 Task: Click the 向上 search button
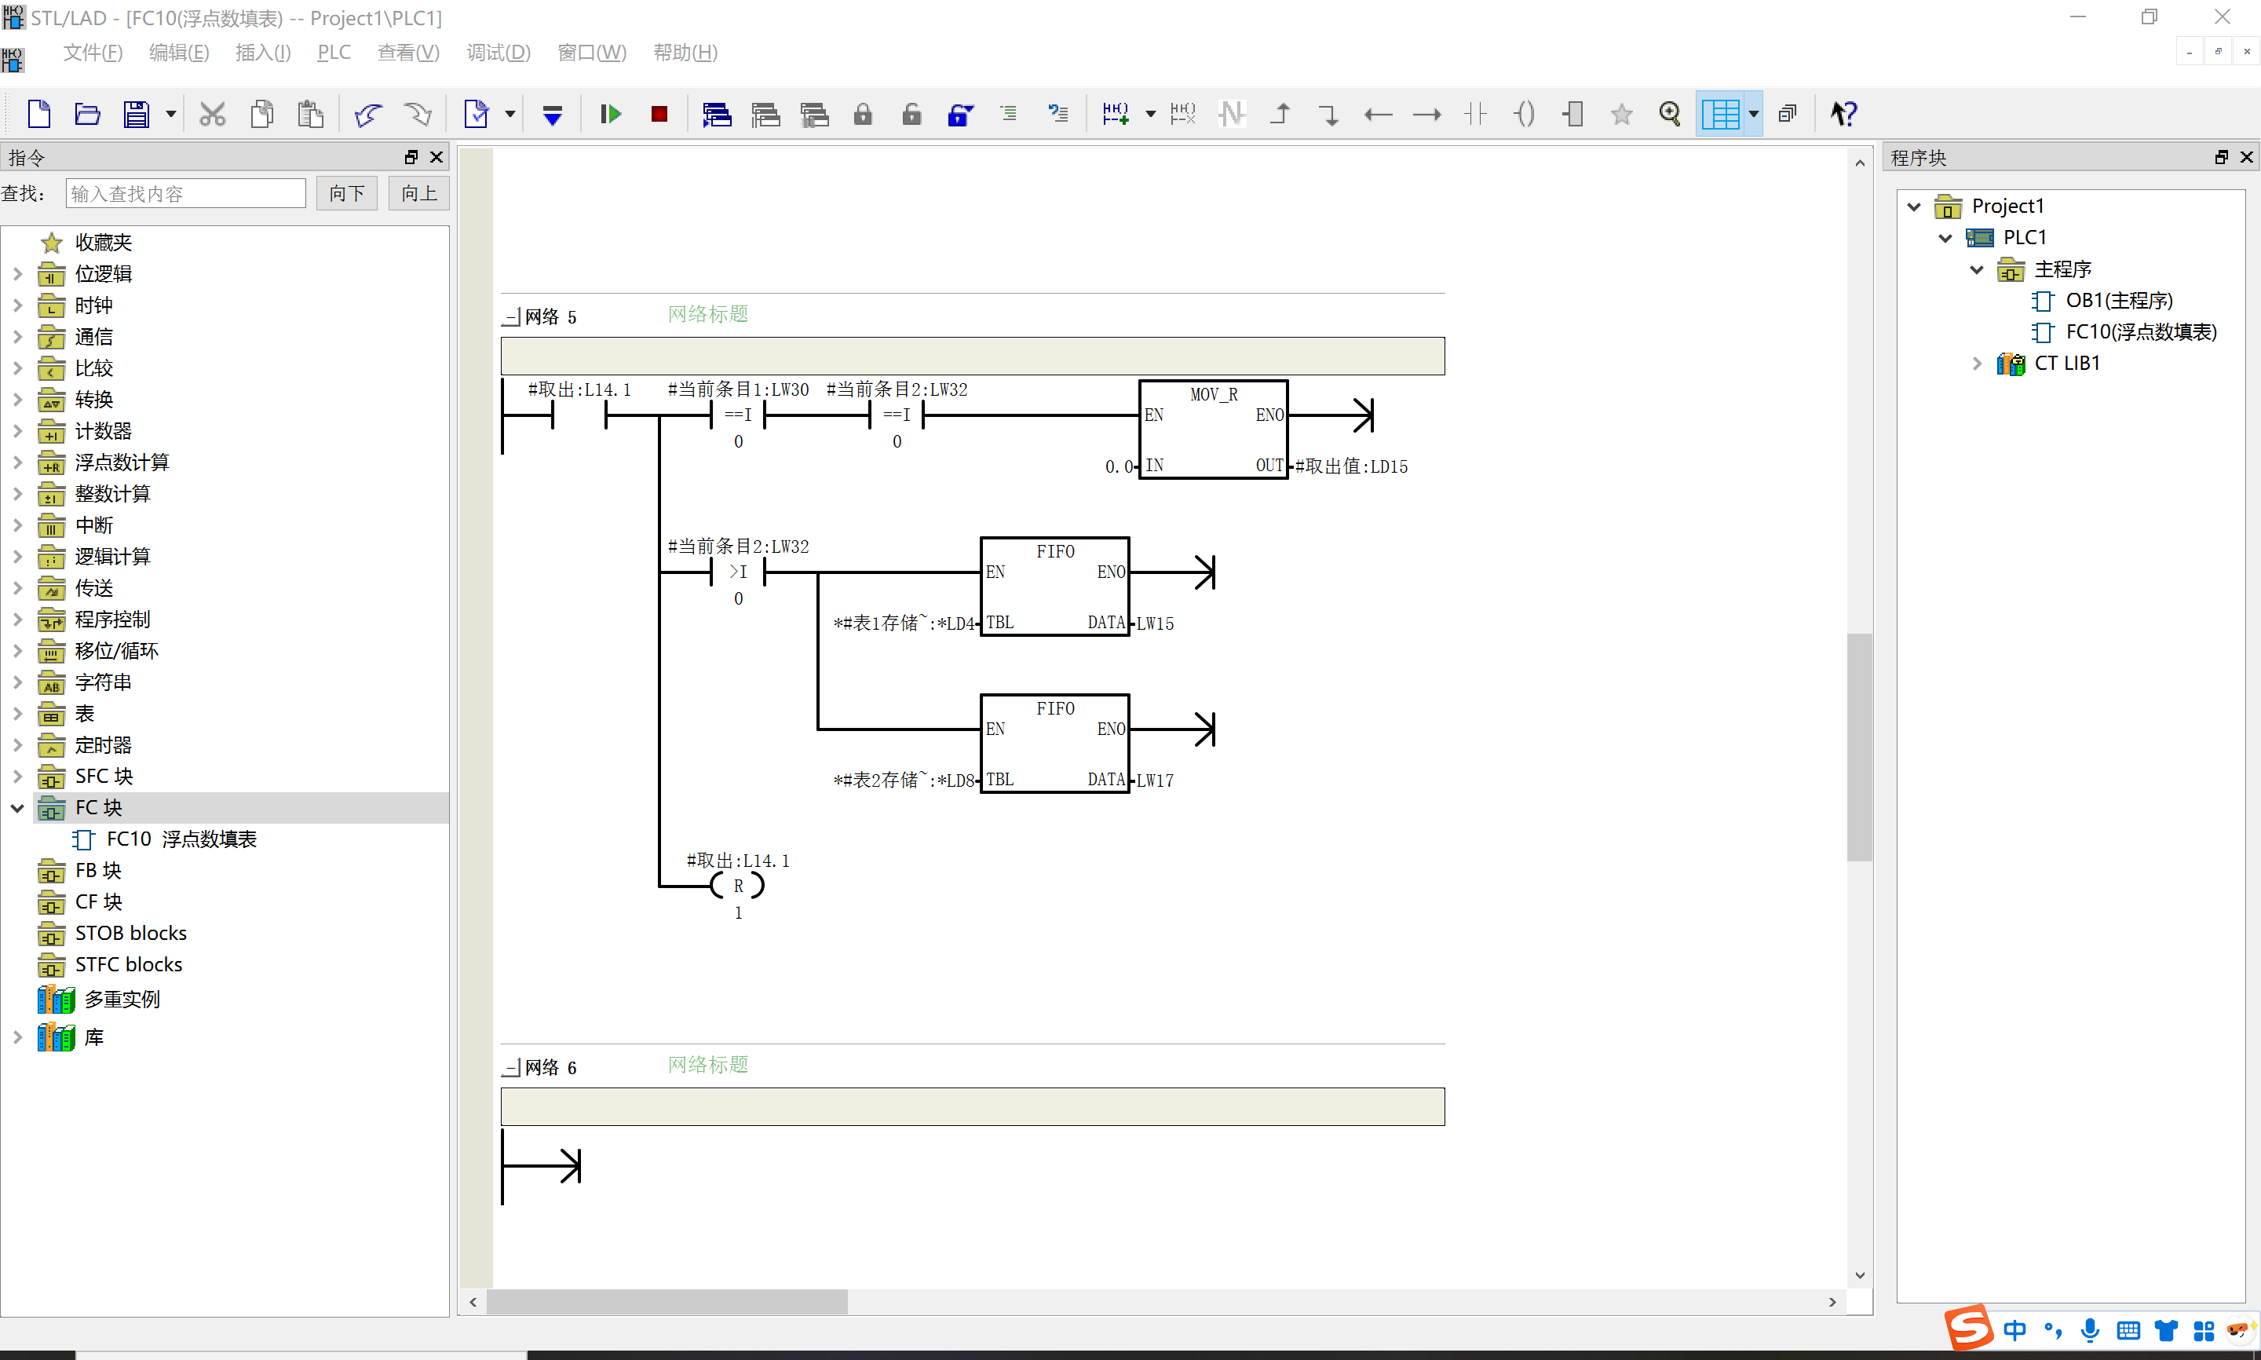(x=418, y=193)
